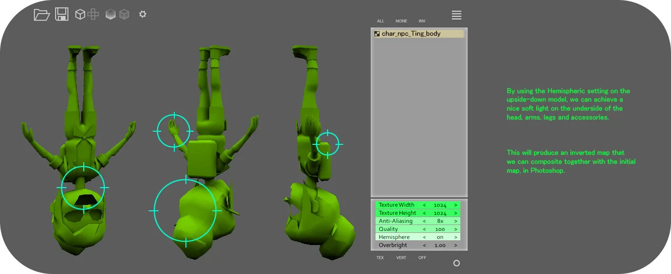
Task: Open the hamburger menu above the list
Action: [x=457, y=15]
